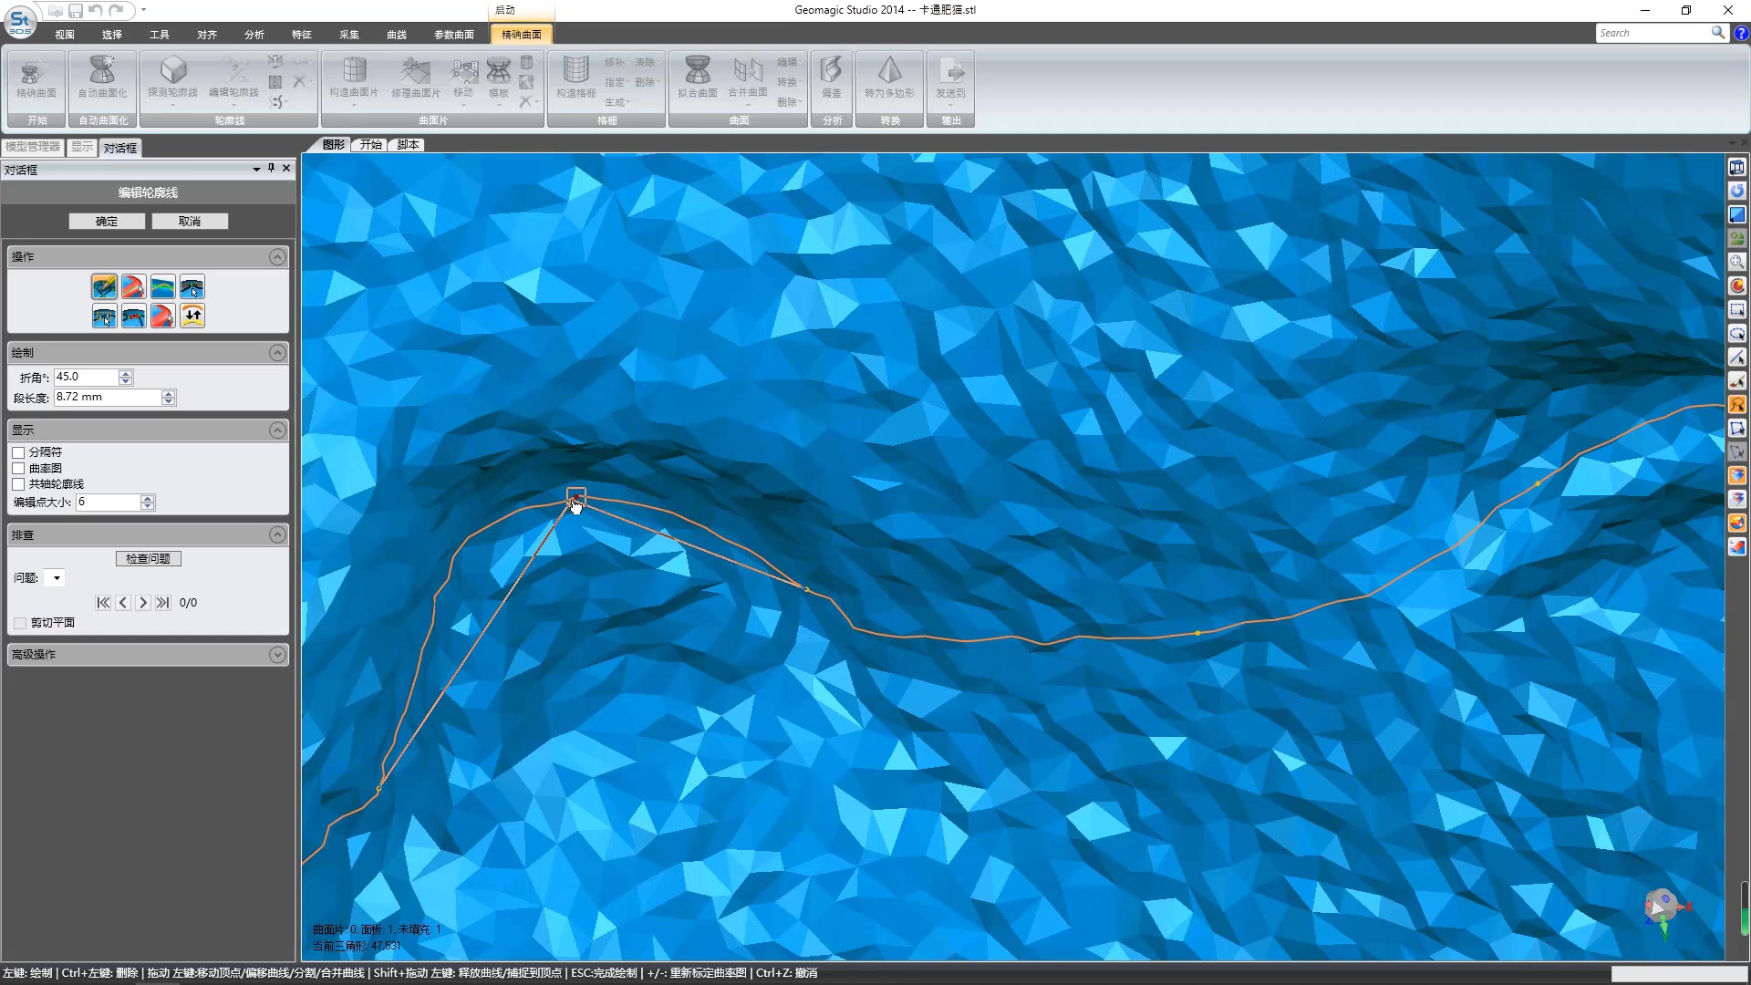Viewport: 1751px width, 985px height.
Task: Increase the 折角 value with the up arrow
Action: tap(126, 374)
